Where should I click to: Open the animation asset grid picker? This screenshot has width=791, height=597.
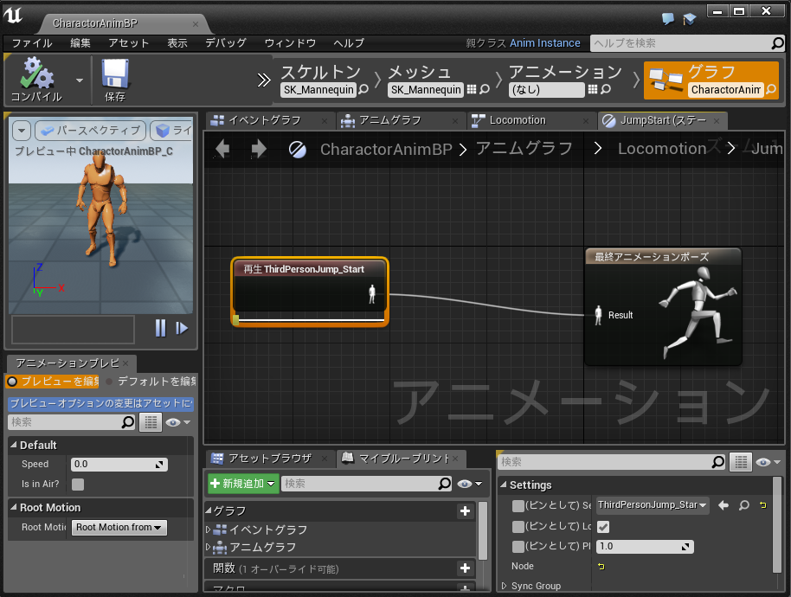[593, 89]
